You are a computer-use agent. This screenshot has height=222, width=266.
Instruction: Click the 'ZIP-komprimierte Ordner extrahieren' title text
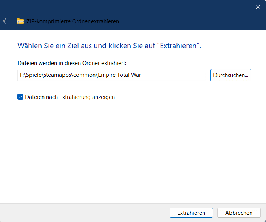coord(73,21)
